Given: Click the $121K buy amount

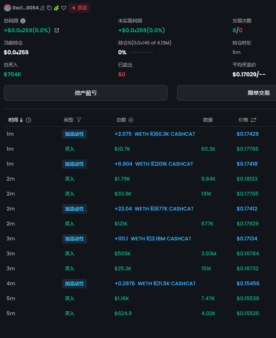Looking at the screenshot, I should pyautogui.click(x=121, y=224).
